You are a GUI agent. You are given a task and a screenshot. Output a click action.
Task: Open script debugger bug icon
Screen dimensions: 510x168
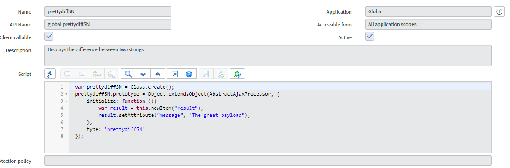point(237,74)
